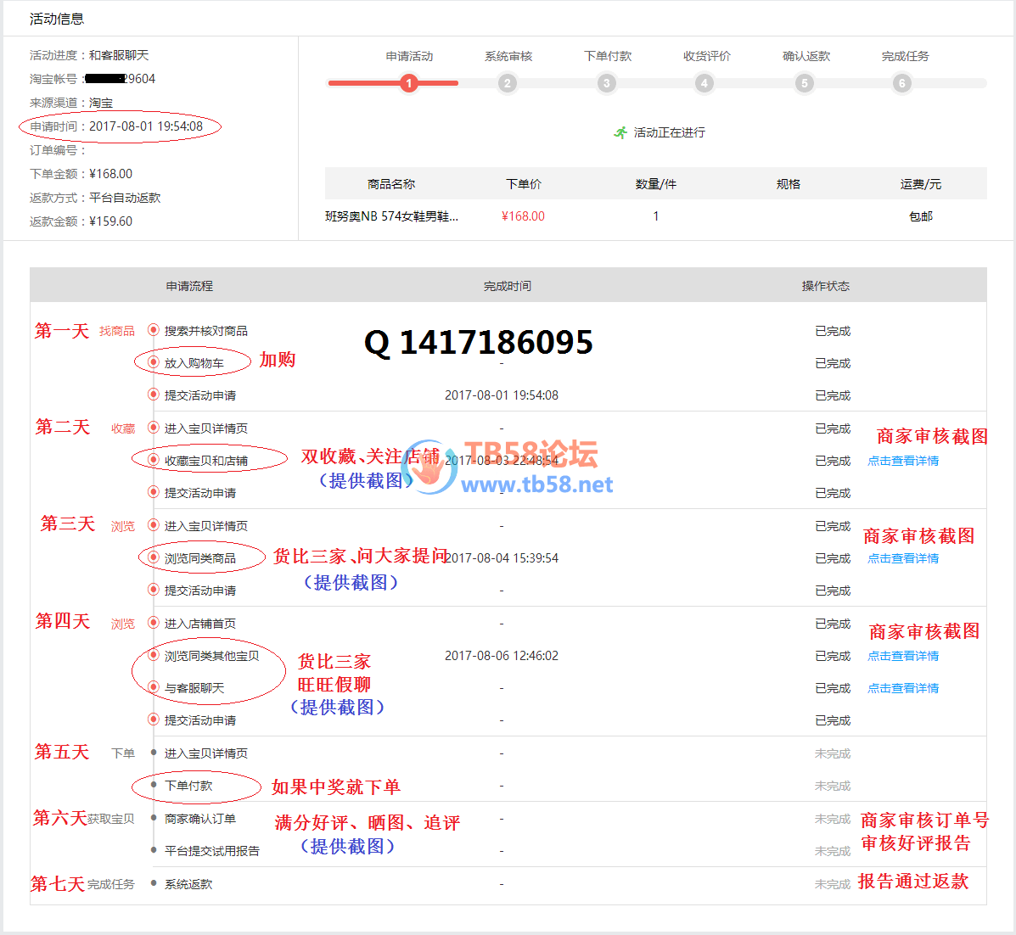Select the radio marker beside 放入购物车
Screen dimensions: 1016x935
154,362
